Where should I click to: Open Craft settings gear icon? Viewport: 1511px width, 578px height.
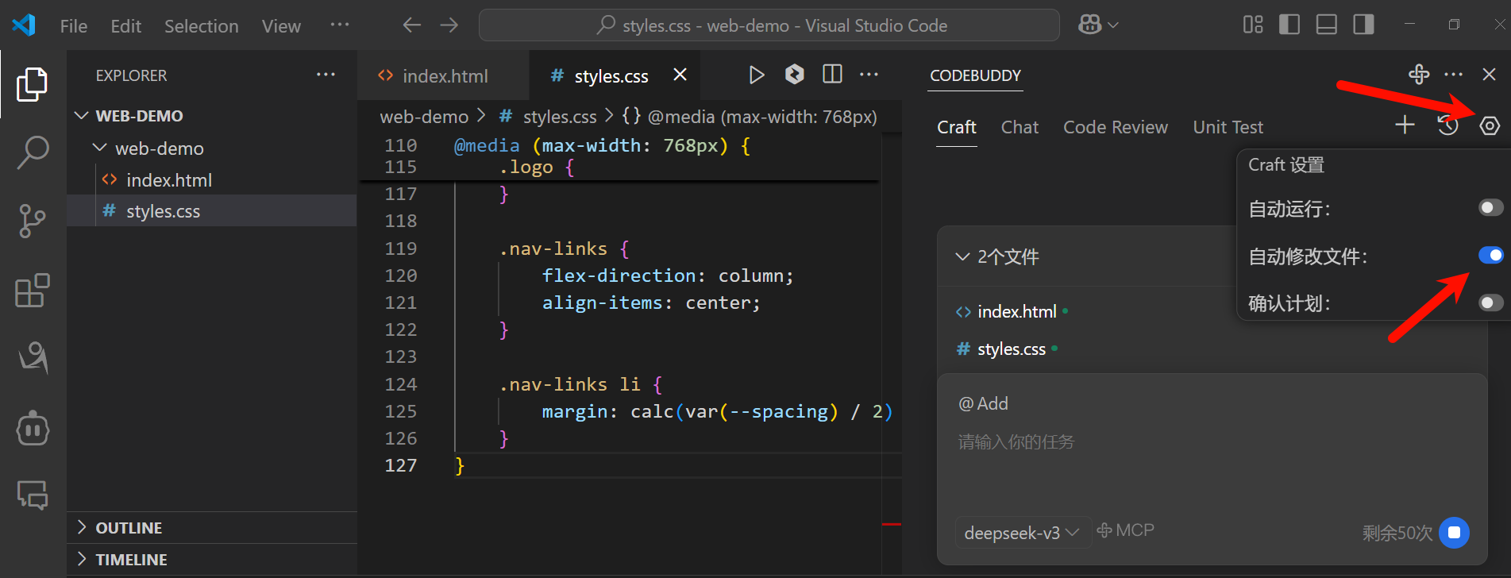[1490, 125]
